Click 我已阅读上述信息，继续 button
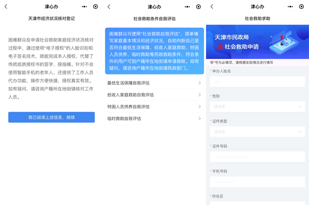The height and width of the screenshot is (205, 309). (51, 117)
